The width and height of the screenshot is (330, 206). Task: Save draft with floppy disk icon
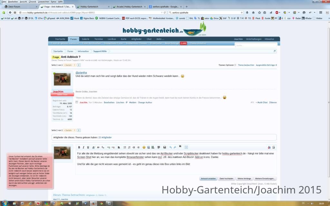(x=165, y=147)
